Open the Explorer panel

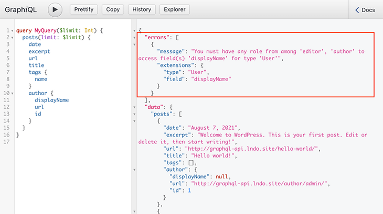pos(175,9)
